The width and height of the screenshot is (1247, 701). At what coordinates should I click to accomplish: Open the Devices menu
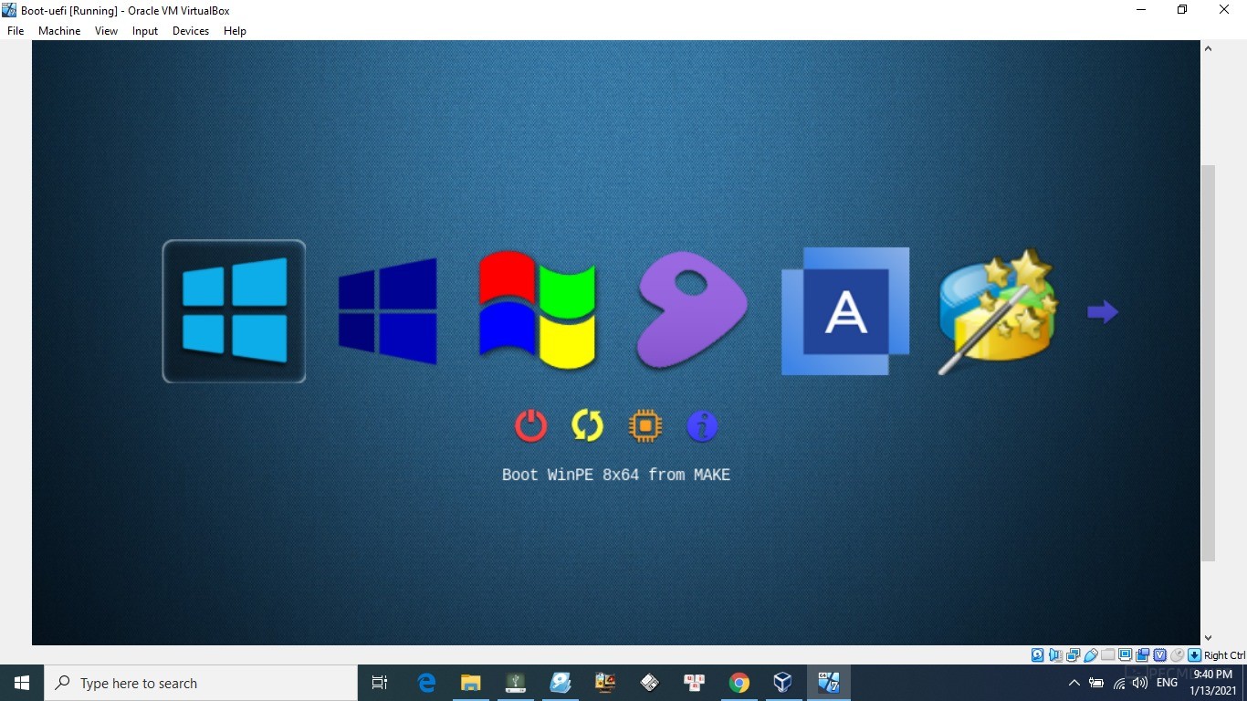(x=191, y=31)
